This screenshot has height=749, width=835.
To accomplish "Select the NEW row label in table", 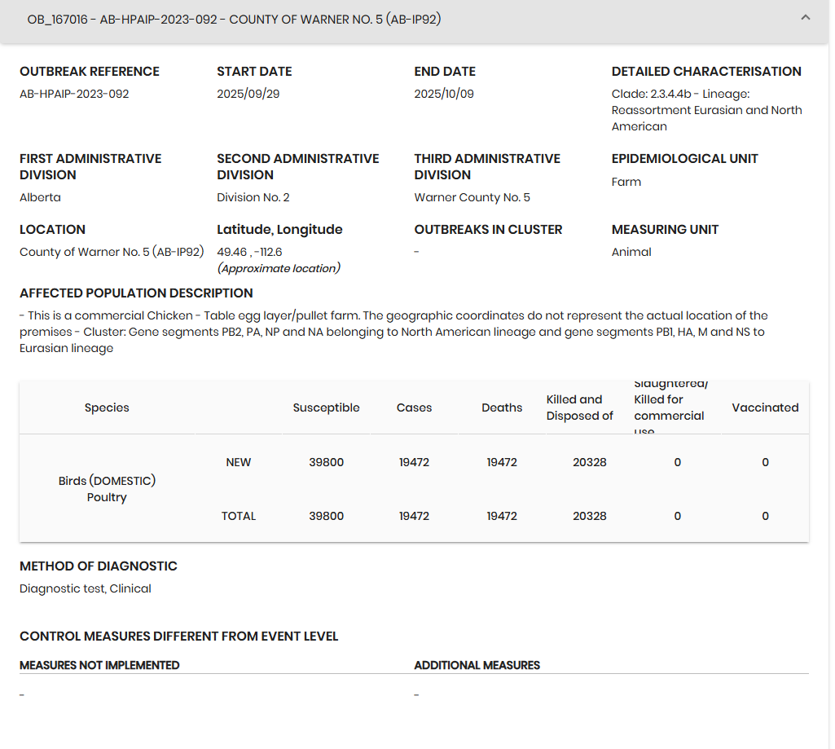I will pyautogui.click(x=239, y=462).
